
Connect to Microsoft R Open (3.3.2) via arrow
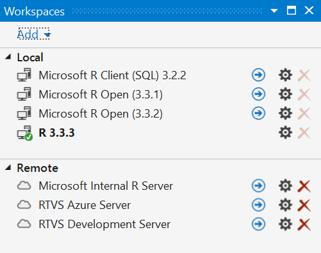pyautogui.click(x=258, y=113)
